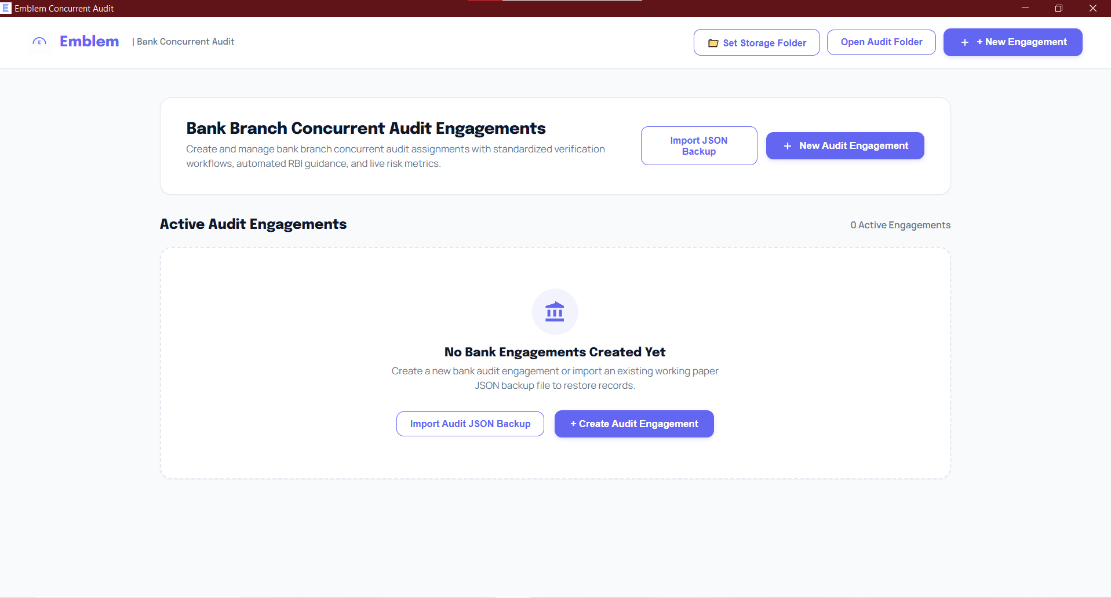
Task: Click the Emblem app icon in title bar
Action: pyautogui.click(x=6, y=8)
